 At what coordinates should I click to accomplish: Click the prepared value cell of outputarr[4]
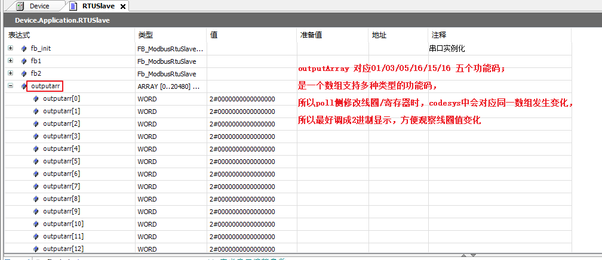[x=333, y=149]
